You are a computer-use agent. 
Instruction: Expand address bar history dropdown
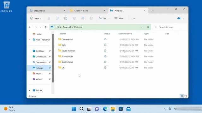142,27
